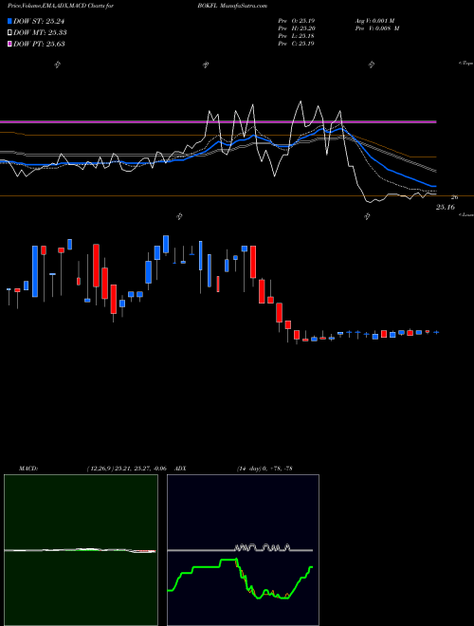Open the dark blue ADX indicator panel
474x626 pixels.
pos(243,550)
